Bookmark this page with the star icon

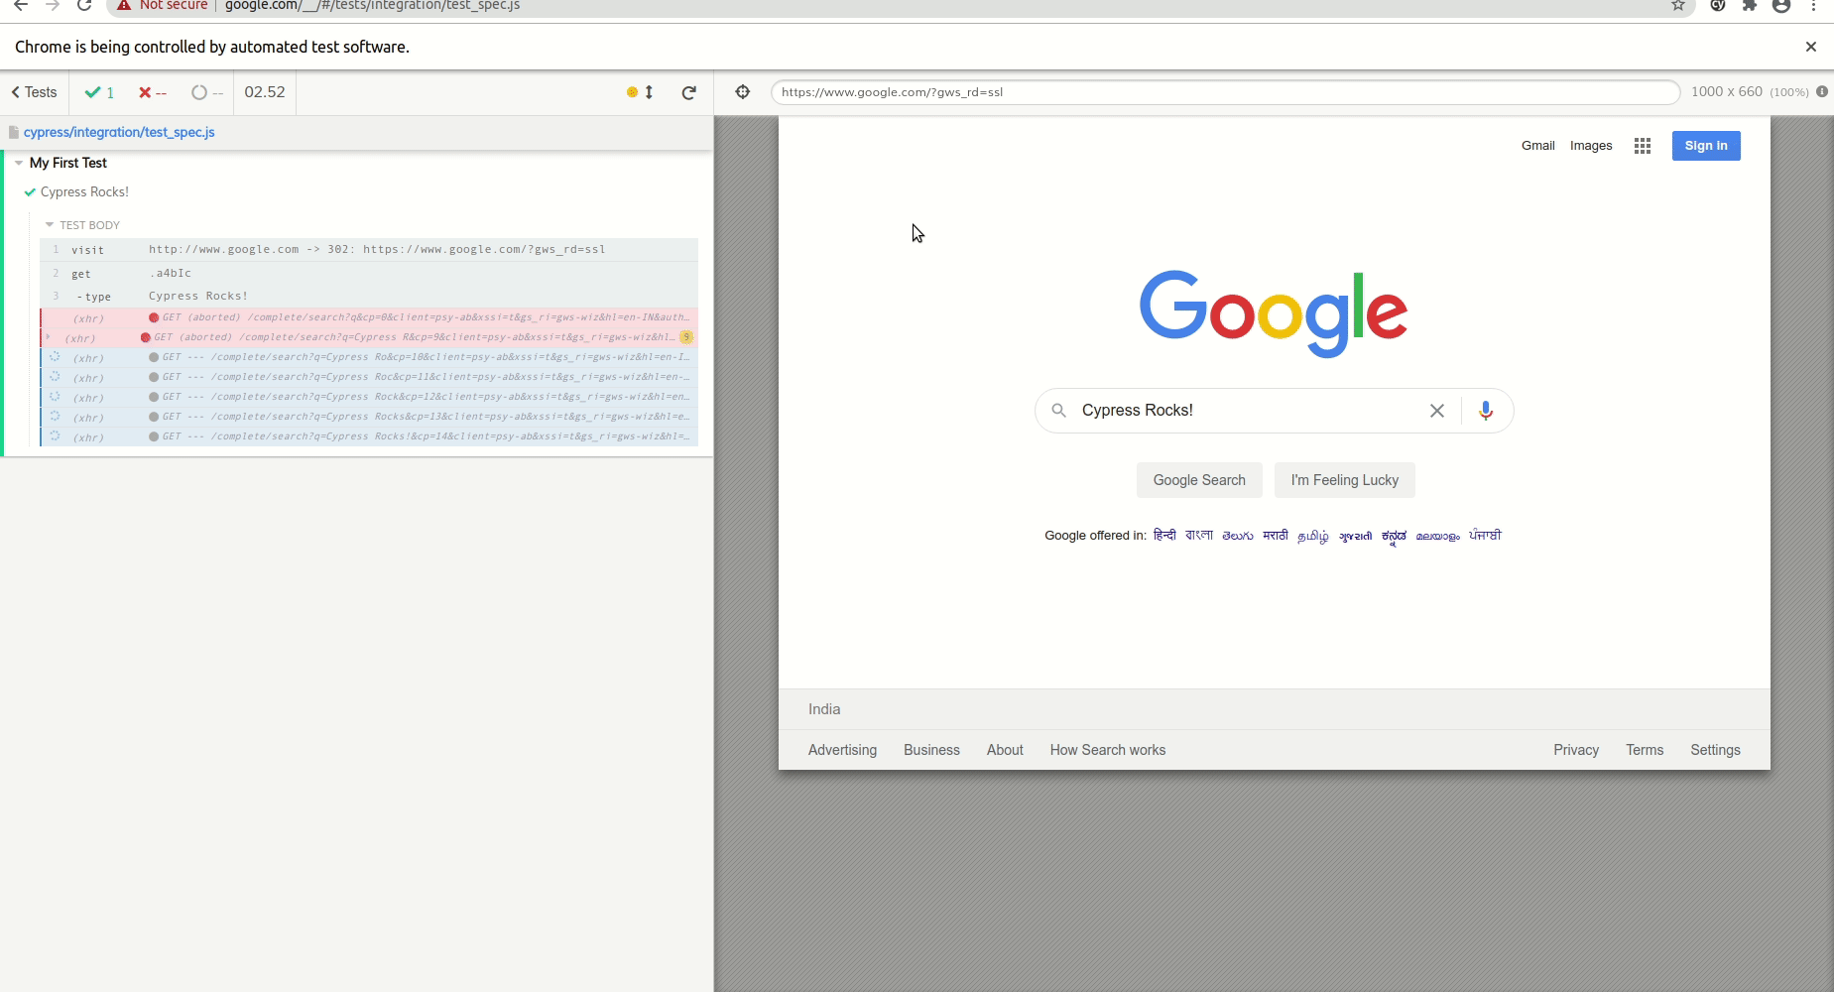(x=1677, y=5)
